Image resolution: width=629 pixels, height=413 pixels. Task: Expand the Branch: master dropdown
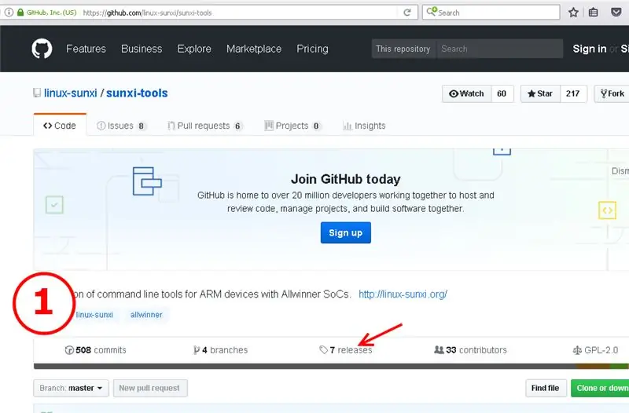tap(71, 388)
